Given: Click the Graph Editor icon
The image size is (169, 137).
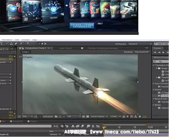Looking at the screenshot, I should pyautogui.click(x=98, y=126).
